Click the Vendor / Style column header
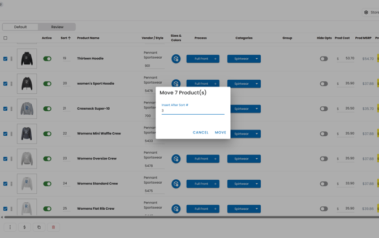This screenshot has height=238, width=379. (152, 38)
